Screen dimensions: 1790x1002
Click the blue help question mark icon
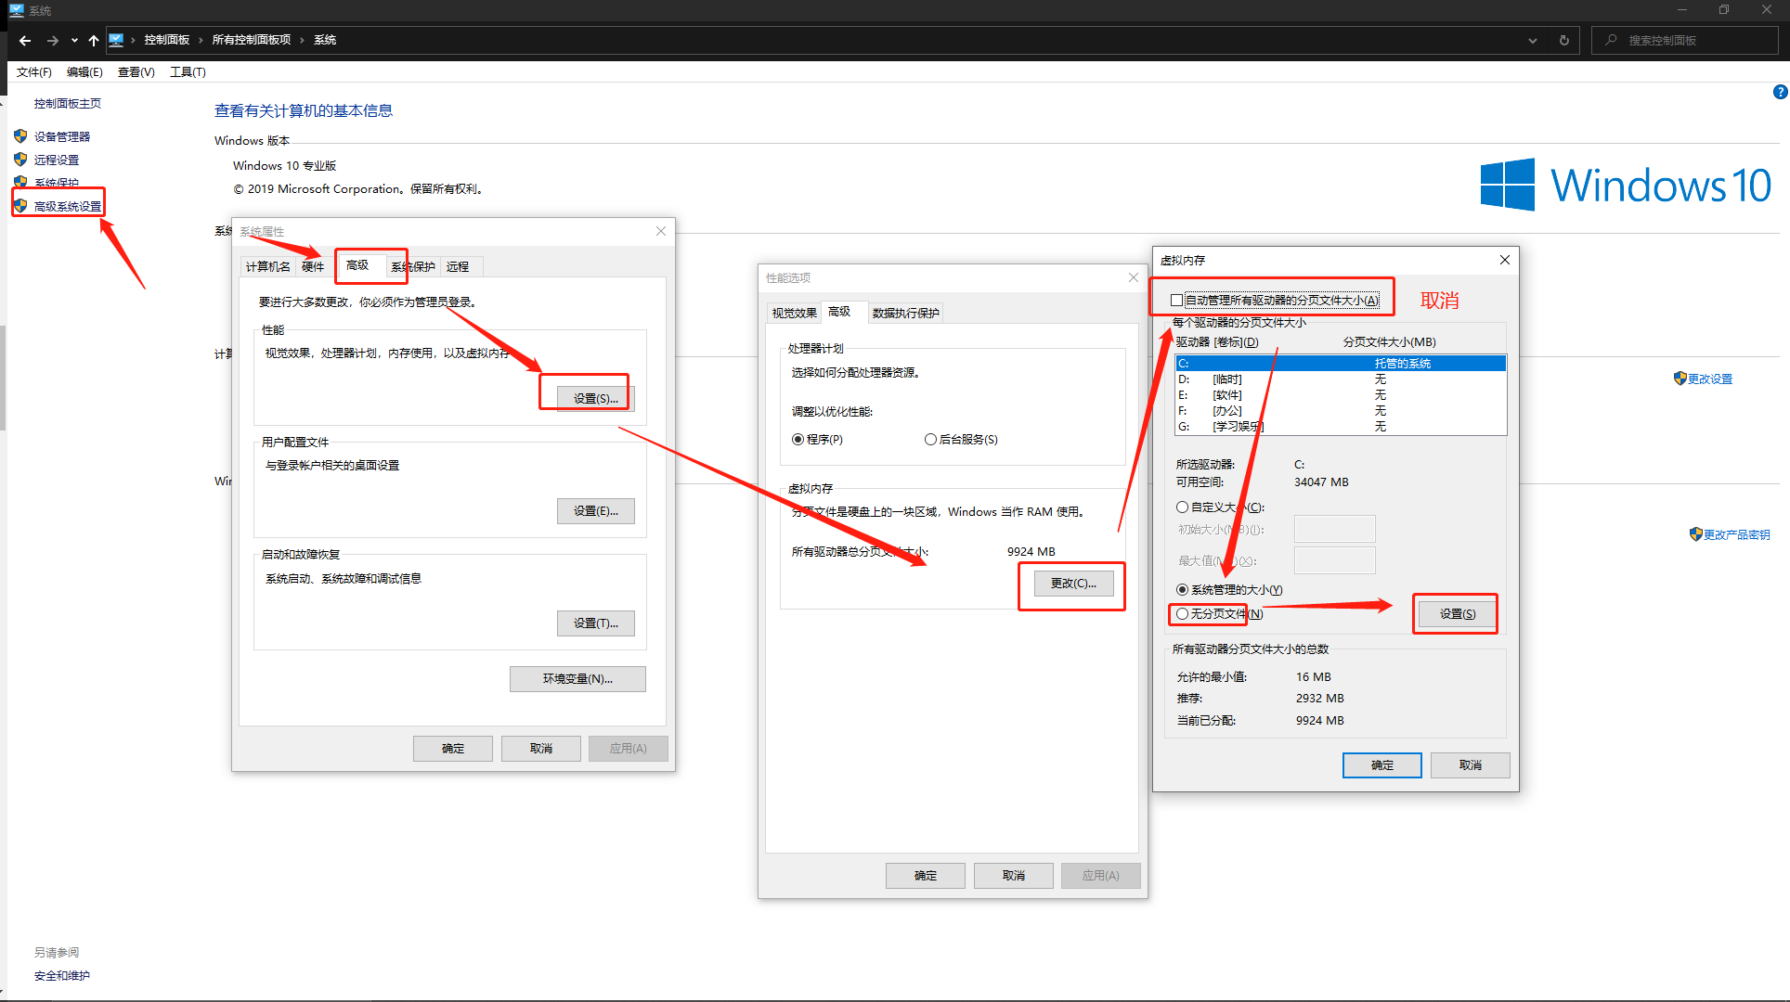point(1780,92)
